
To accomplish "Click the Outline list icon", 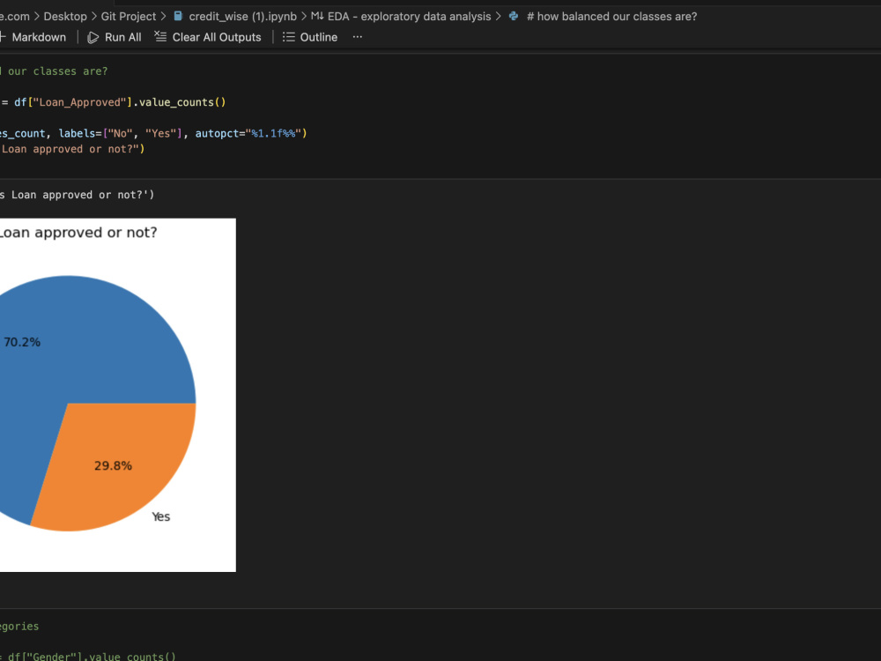I will pyautogui.click(x=288, y=37).
